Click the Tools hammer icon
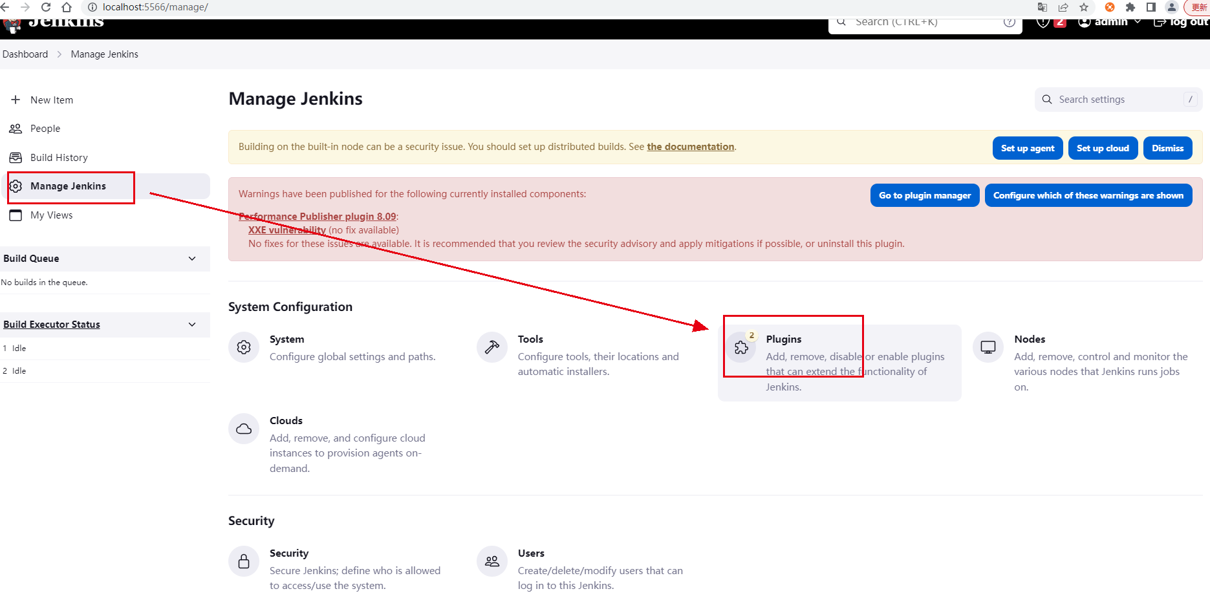The width and height of the screenshot is (1210, 600). [492, 347]
